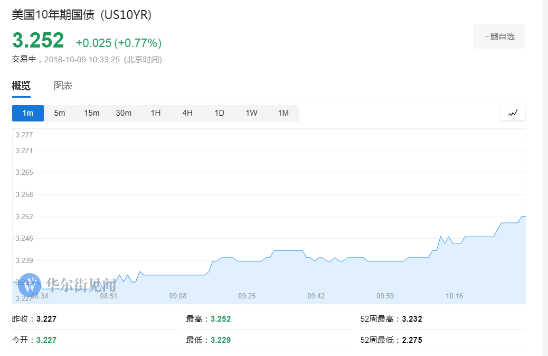Viewport: 548px width, 356px height.
Task: Switch to the 概览 tab
Action: [21, 86]
